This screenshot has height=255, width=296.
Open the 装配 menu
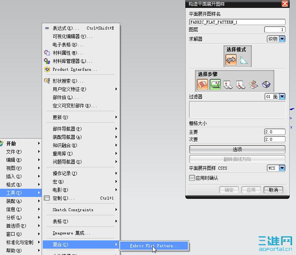point(21,201)
